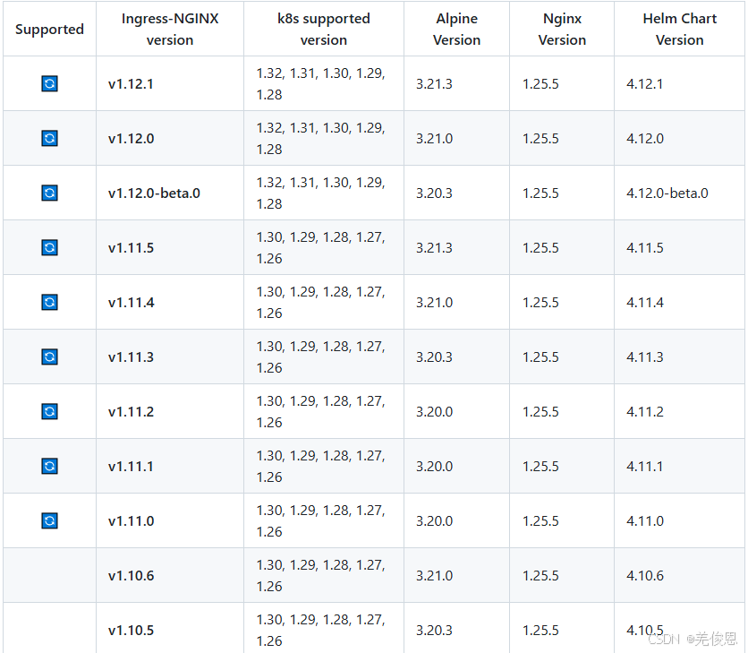Click Alpine version in v1.12.1 row
Screen dimensions: 748x653
[x=434, y=84]
